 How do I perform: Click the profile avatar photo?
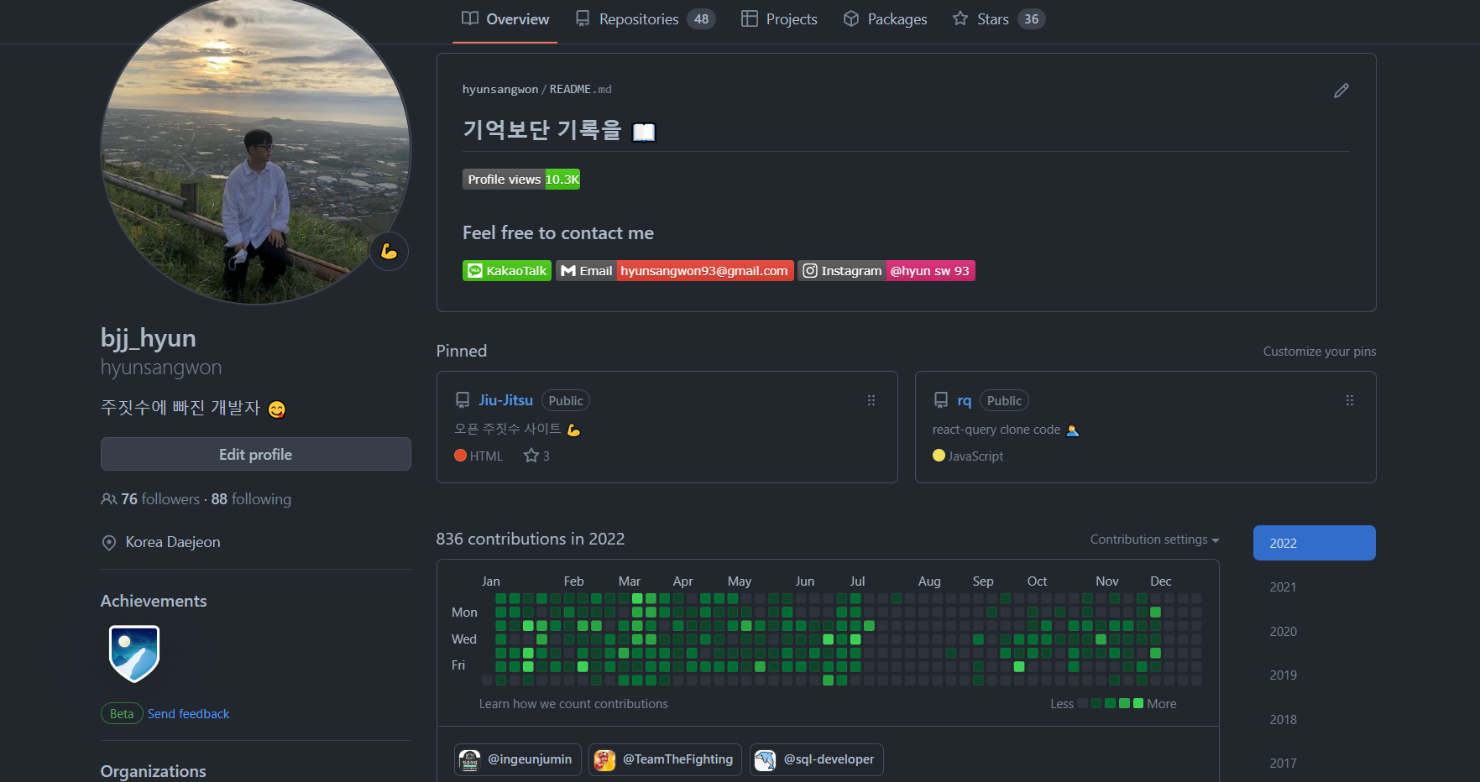pyautogui.click(x=255, y=151)
